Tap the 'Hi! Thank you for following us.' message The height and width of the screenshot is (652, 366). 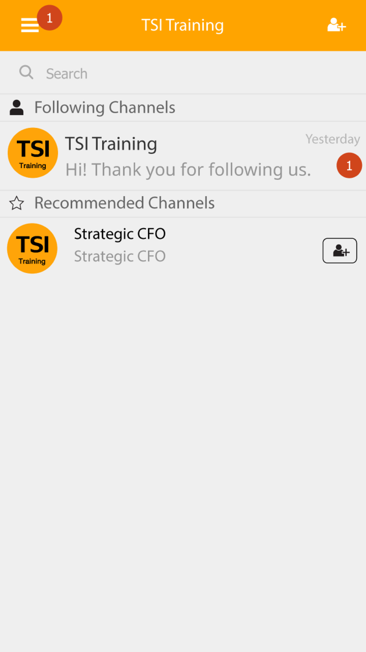[x=188, y=170]
